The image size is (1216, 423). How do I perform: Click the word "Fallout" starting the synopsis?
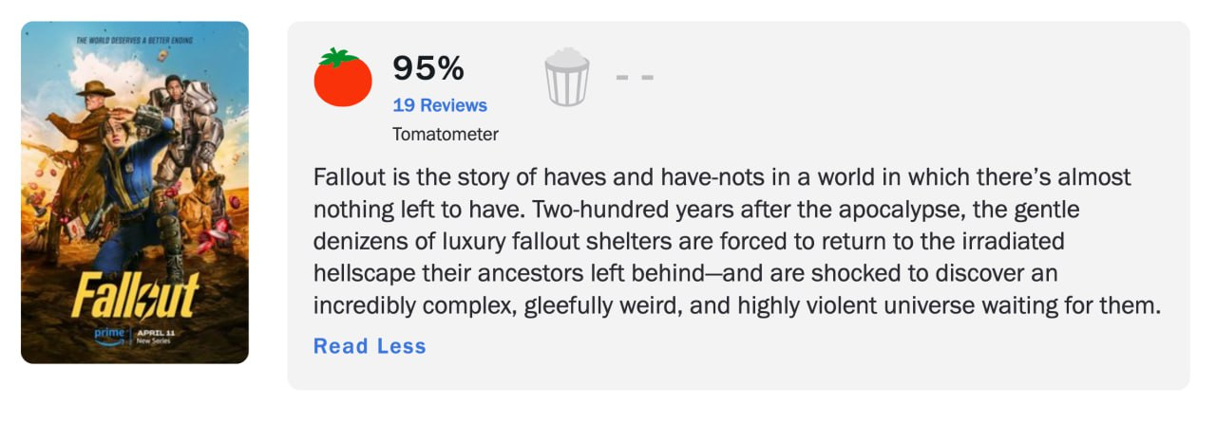pyautogui.click(x=344, y=178)
